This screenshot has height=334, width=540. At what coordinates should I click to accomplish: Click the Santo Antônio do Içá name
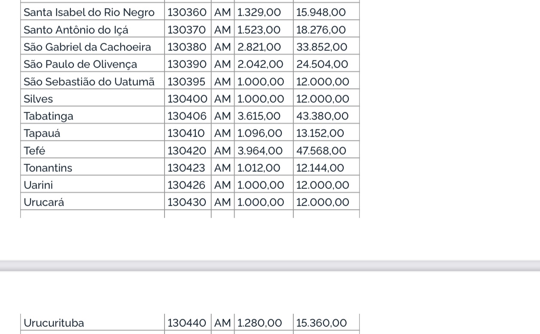[x=76, y=30]
